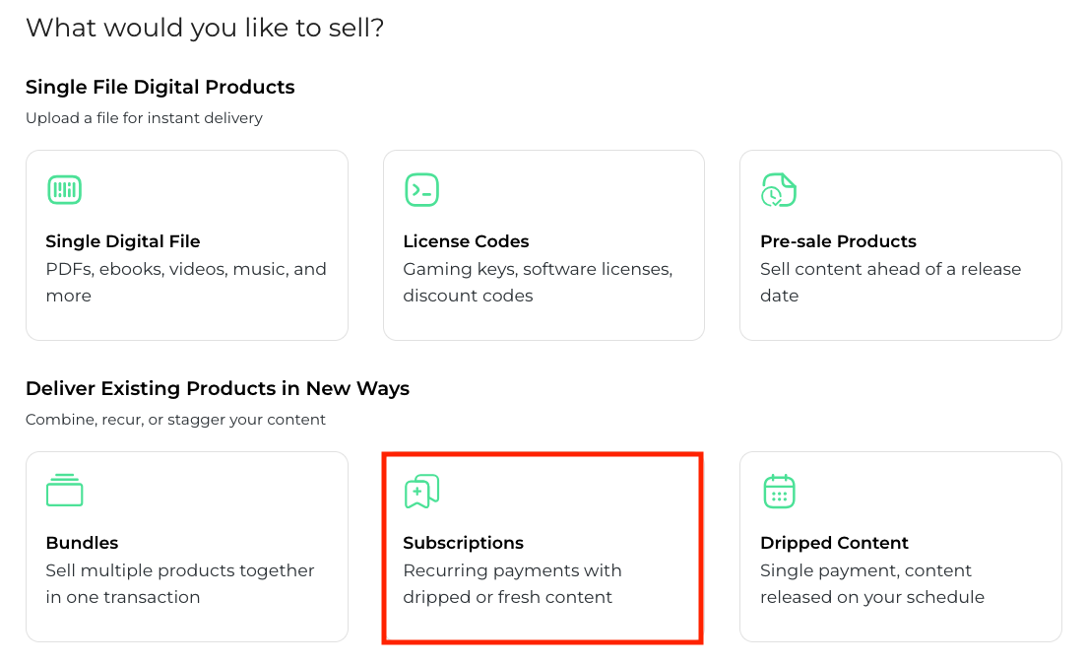Click the Subscriptions bookmark-plus icon
The width and height of the screenshot is (1087, 665).
point(421,491)
